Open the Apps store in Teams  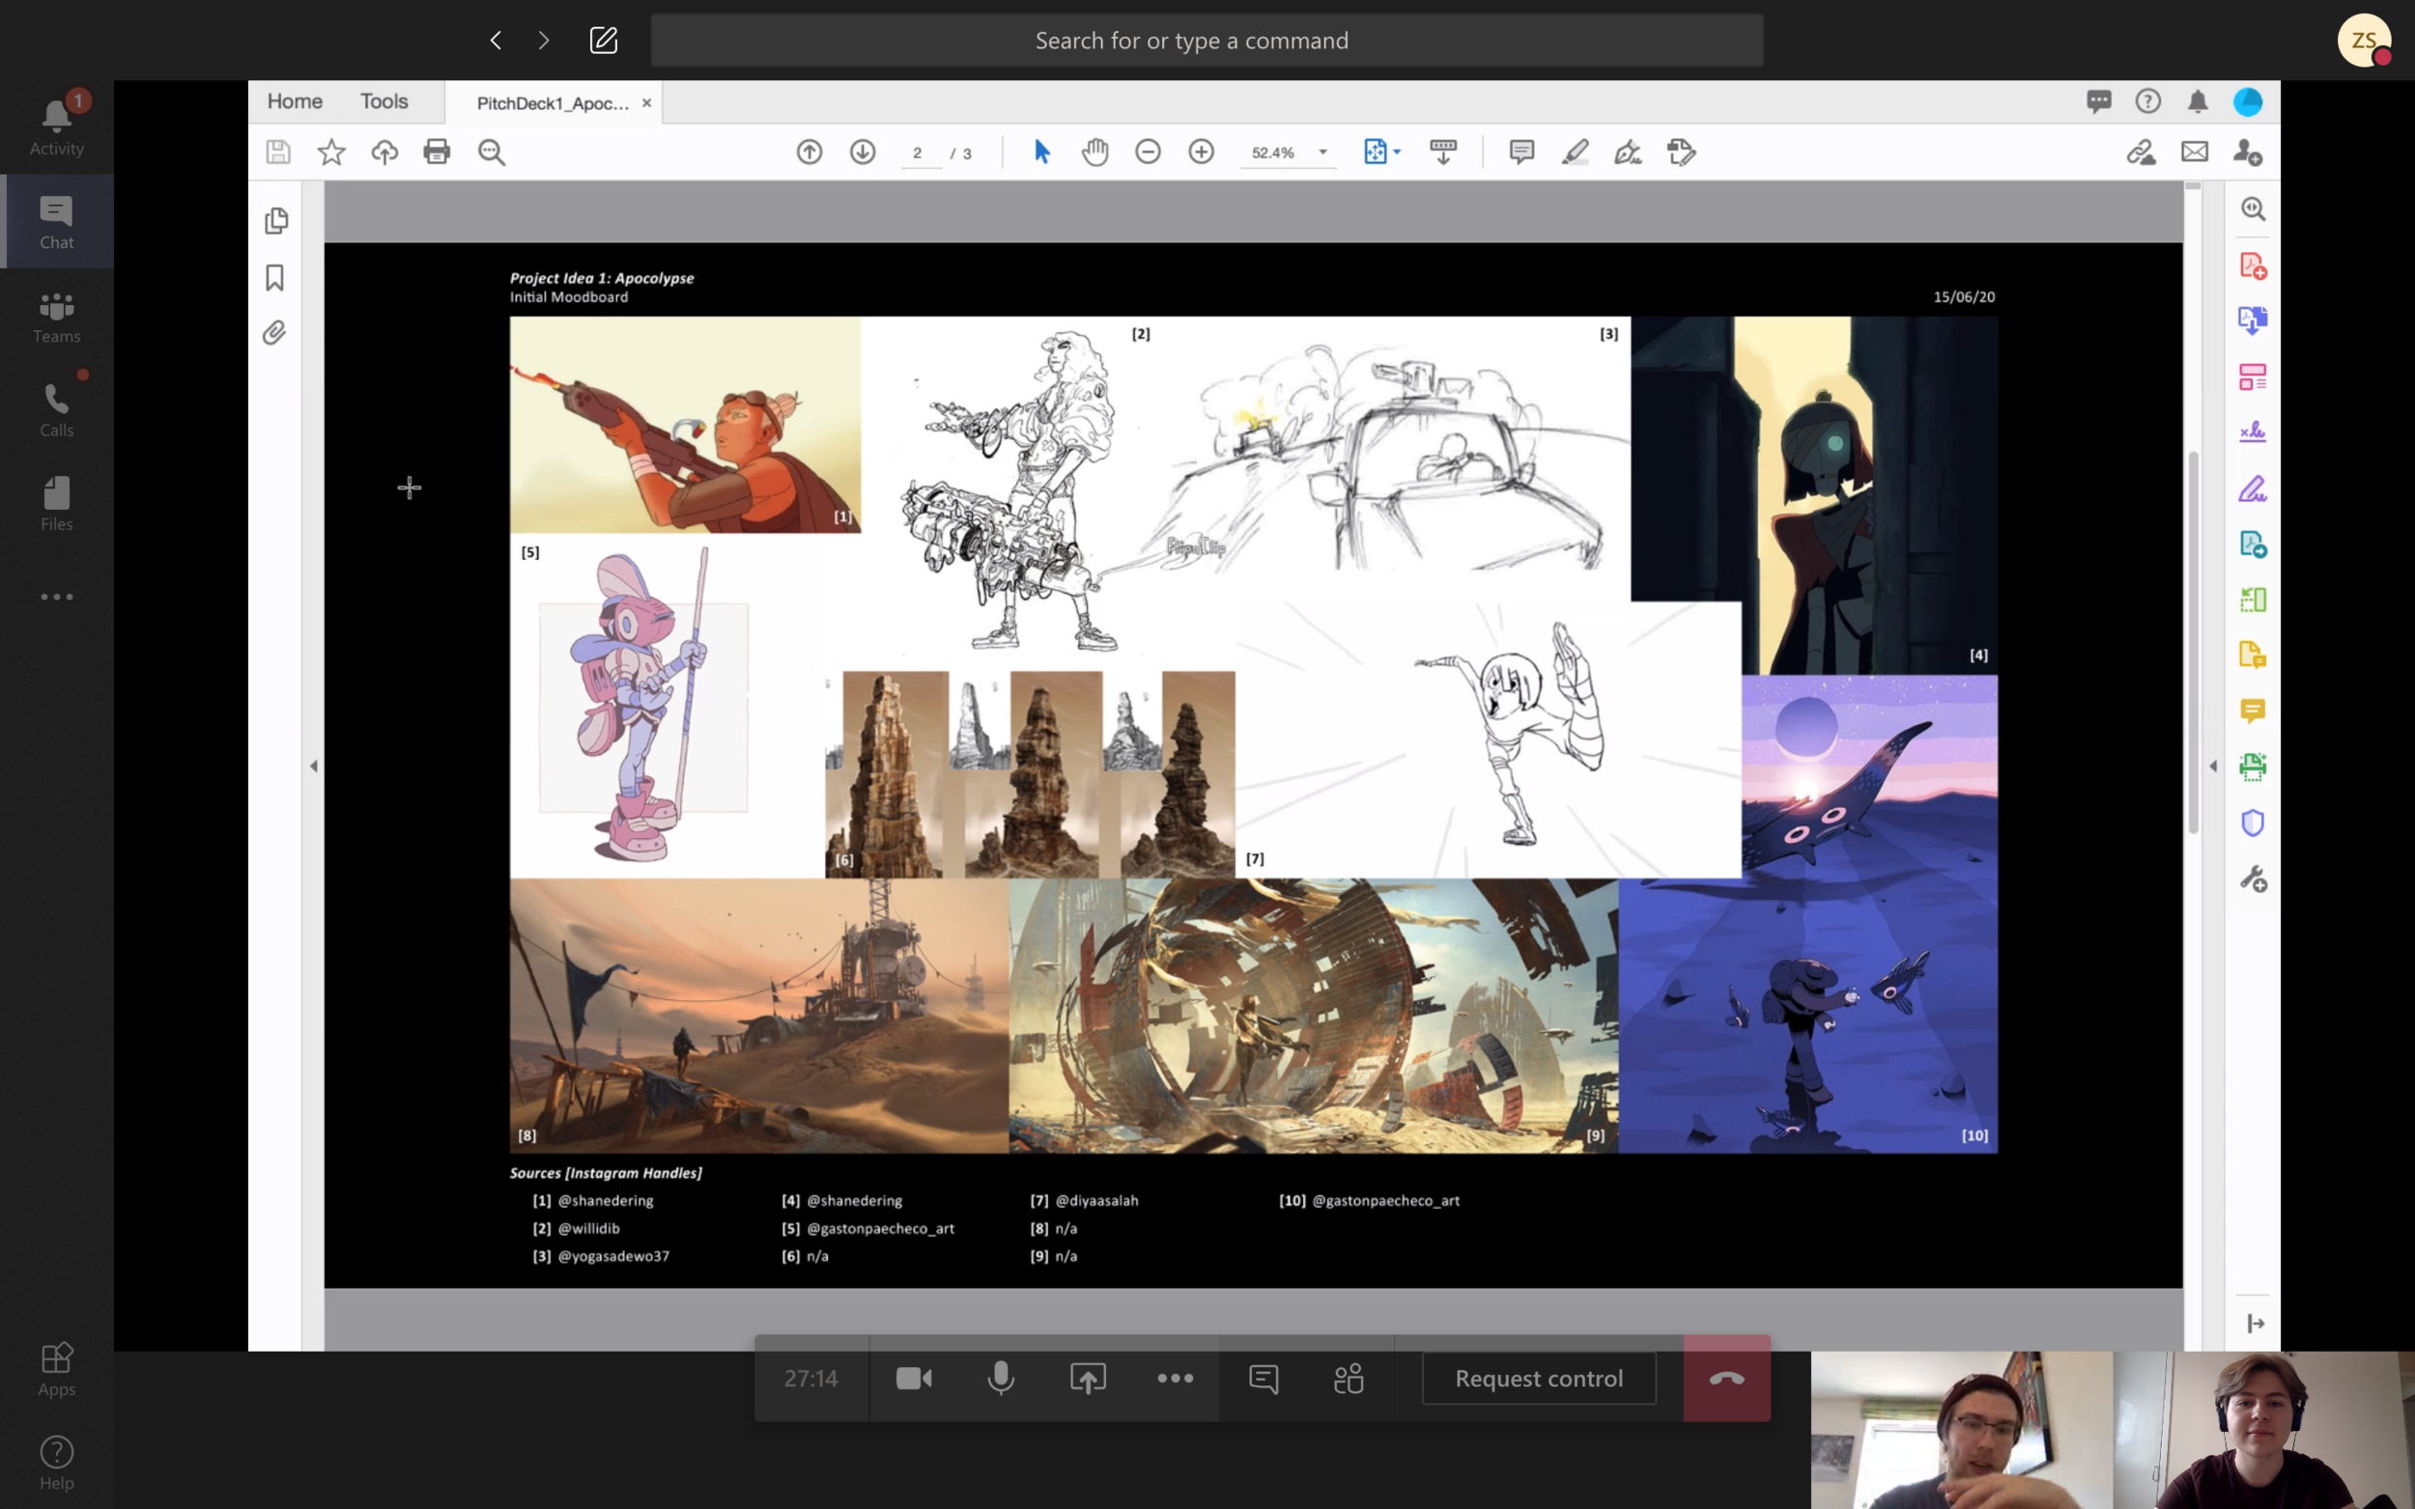tap(57, 1369)
